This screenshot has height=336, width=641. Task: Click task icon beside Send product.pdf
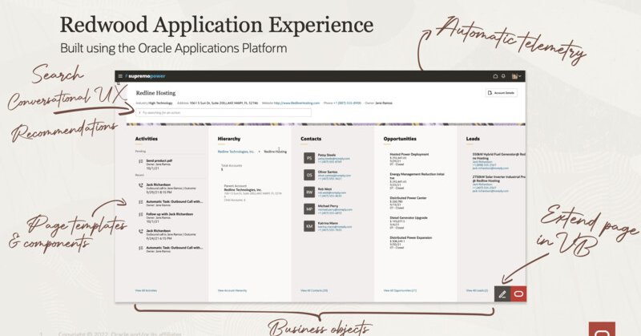(141, 162)
